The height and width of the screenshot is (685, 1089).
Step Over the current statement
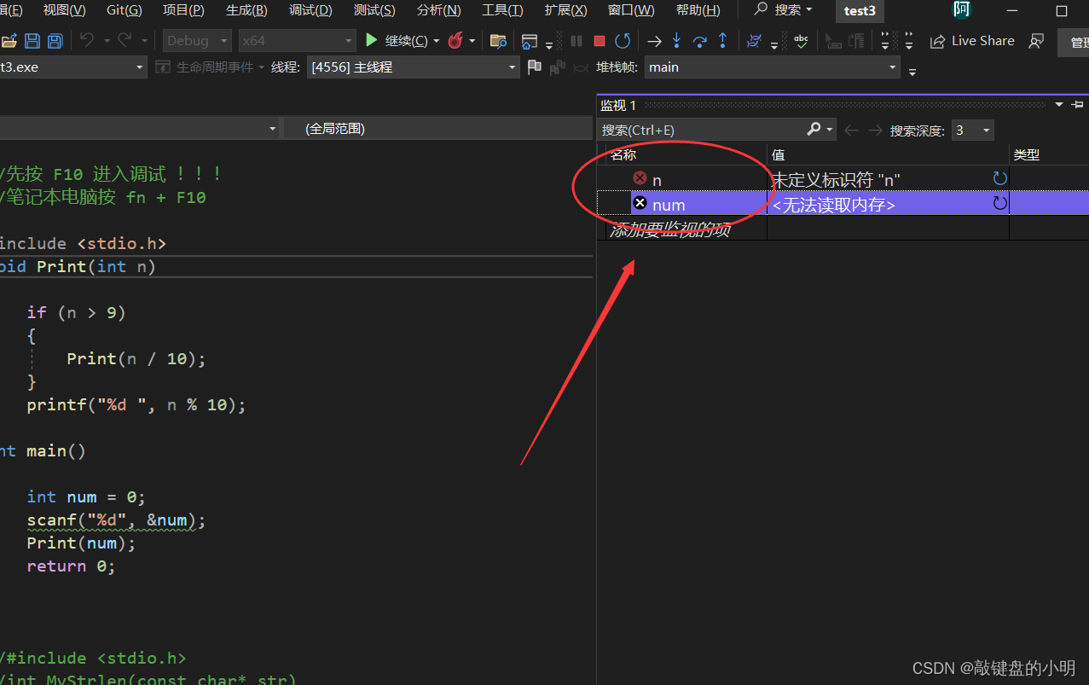pos(700,41)
